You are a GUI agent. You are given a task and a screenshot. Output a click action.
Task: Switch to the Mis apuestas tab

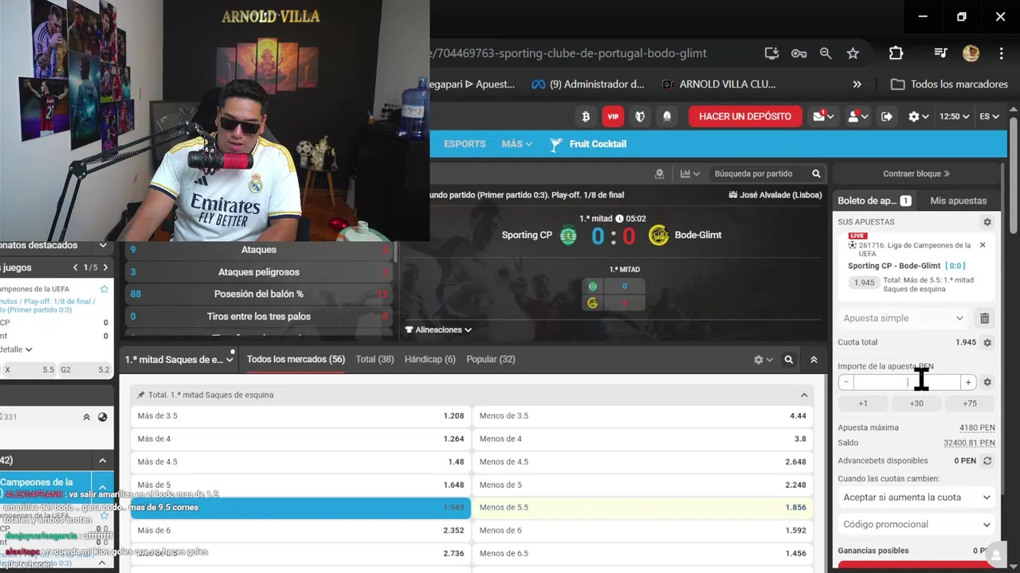958,201
